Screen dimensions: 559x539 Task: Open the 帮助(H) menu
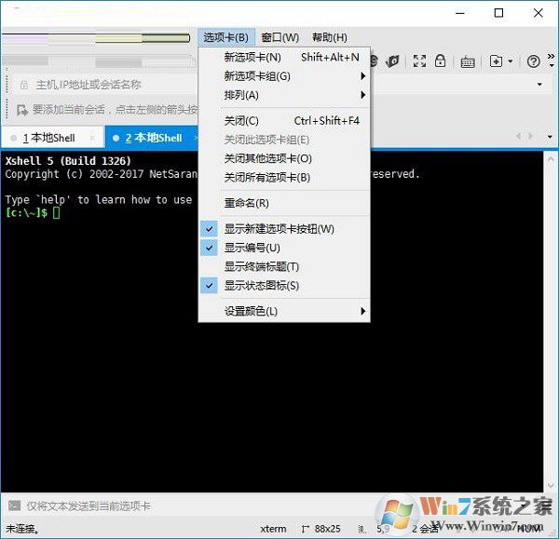330,37
